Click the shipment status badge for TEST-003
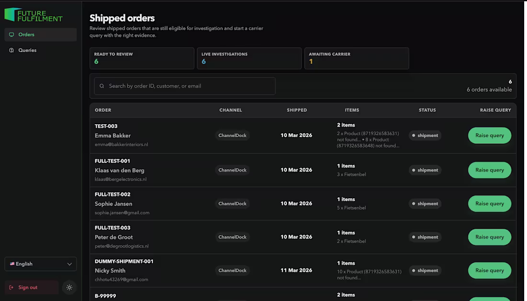 point(424,135)
